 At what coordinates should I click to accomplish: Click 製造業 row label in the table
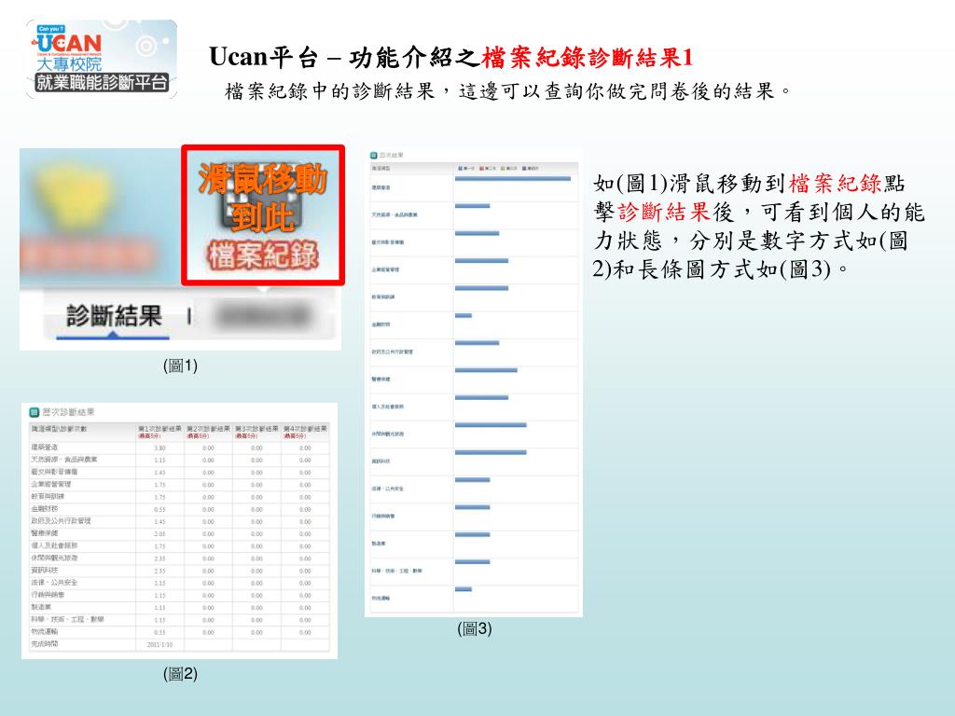(41, 607)
